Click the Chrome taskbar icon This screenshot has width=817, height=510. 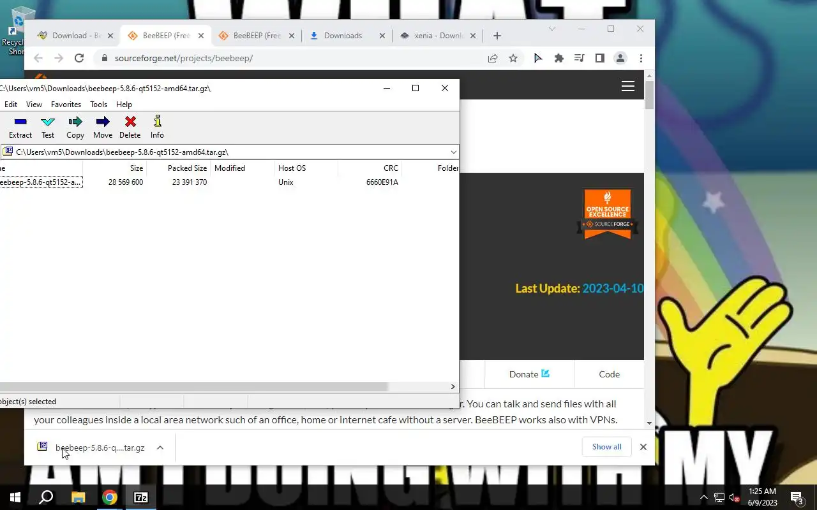[x=110, y=497]
